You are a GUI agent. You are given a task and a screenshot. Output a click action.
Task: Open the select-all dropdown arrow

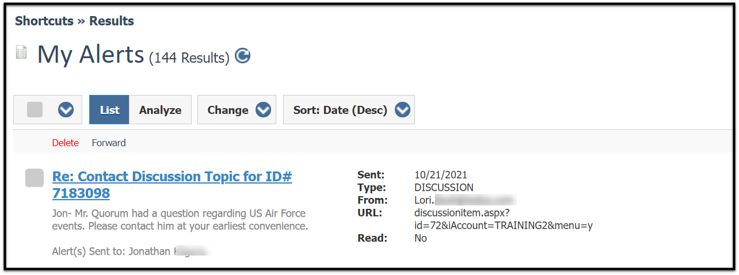pos(66,110)
